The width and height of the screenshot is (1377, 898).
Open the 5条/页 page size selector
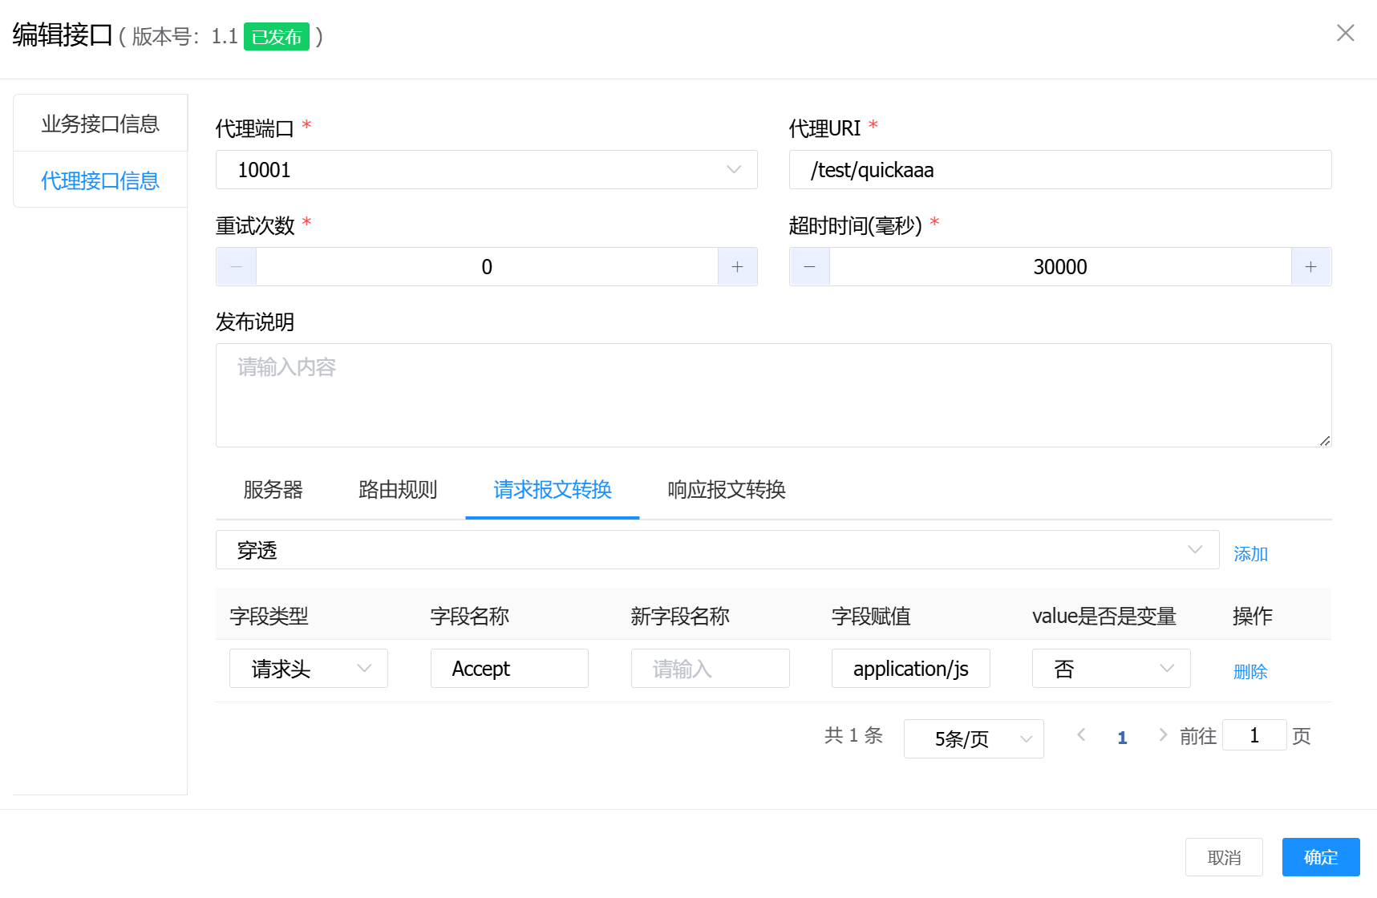click(x=973, y=738)
